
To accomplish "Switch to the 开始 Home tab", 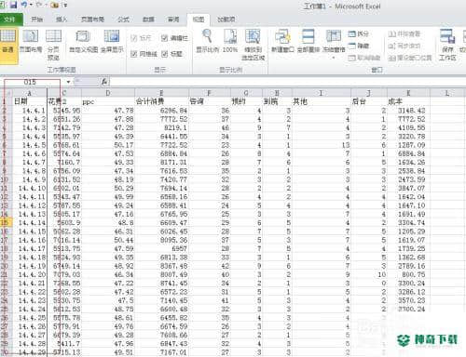I will click(37, 20).
